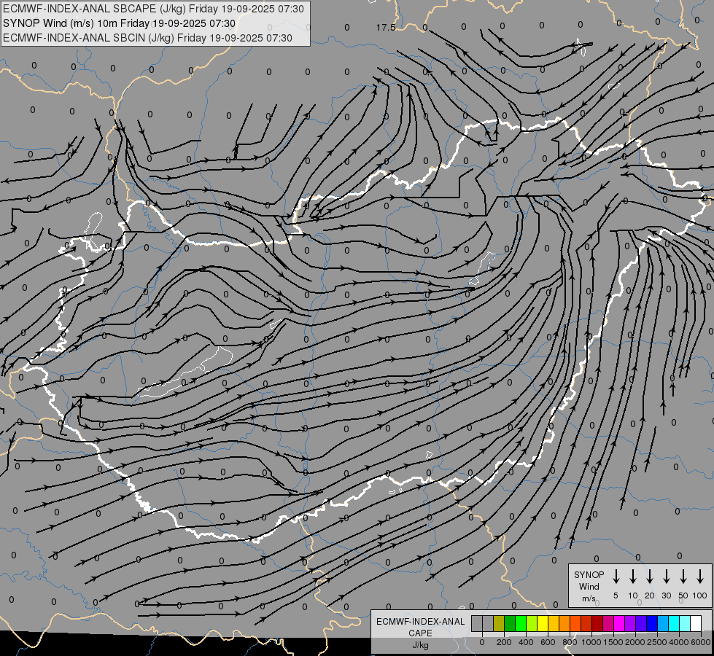Pick the olive swatch in the CAPE color bar
Screen dimensions: 714x656
click(x=499, y=623)
